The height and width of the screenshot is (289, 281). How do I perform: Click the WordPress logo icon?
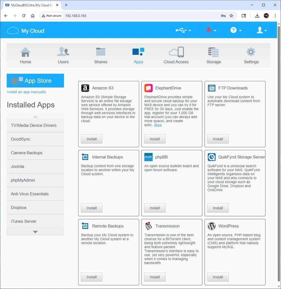212,226
